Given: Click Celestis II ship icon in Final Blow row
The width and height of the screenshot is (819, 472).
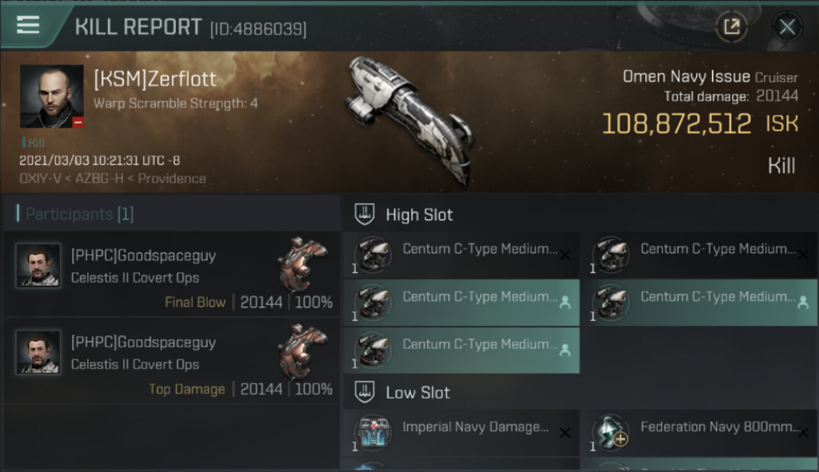Looking at the screenshot, I should click(x=302, y=264).
